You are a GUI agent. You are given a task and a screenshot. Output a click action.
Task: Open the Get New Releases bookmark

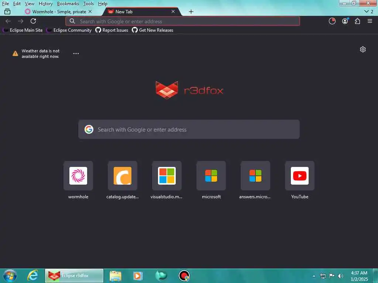coord(152,30)
